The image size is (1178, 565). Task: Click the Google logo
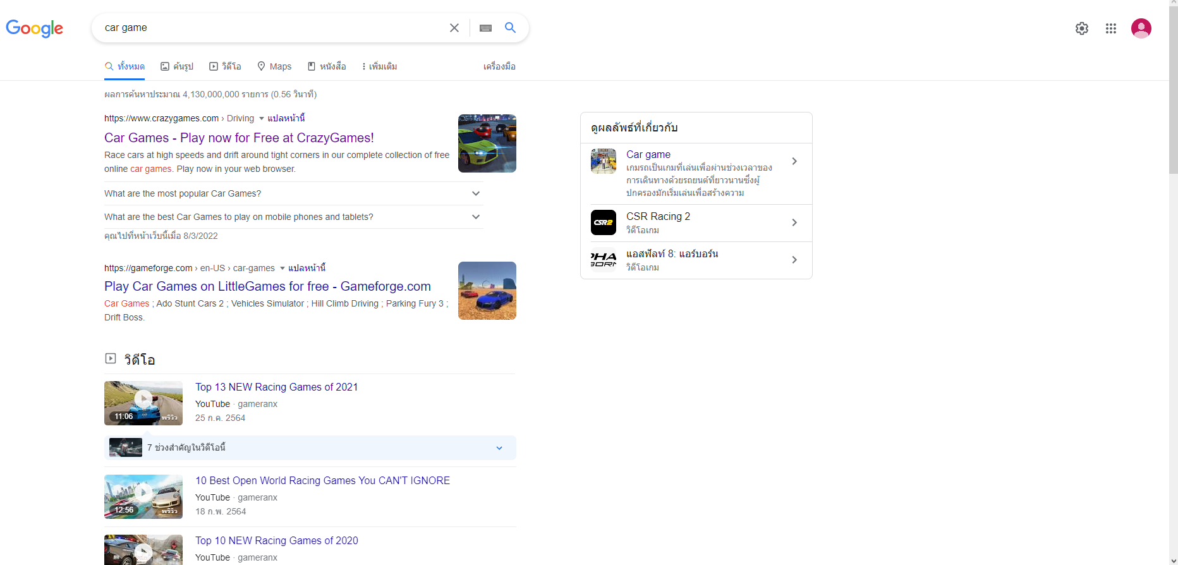(35, 28)
